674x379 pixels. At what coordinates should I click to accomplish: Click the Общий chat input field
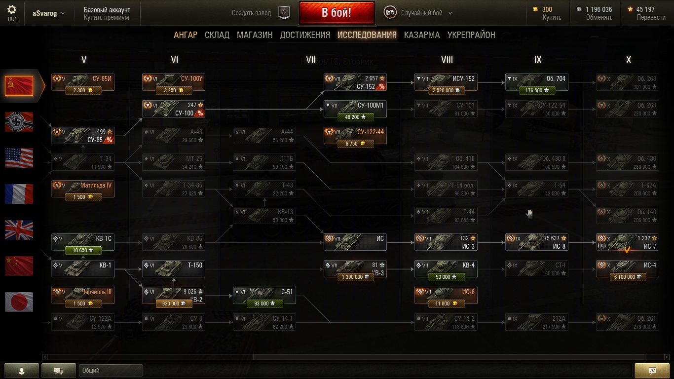[111, 371]
